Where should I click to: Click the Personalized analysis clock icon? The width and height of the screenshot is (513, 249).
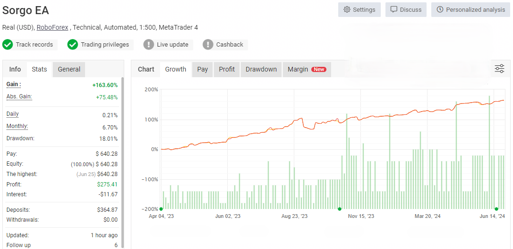coord(440,10)
